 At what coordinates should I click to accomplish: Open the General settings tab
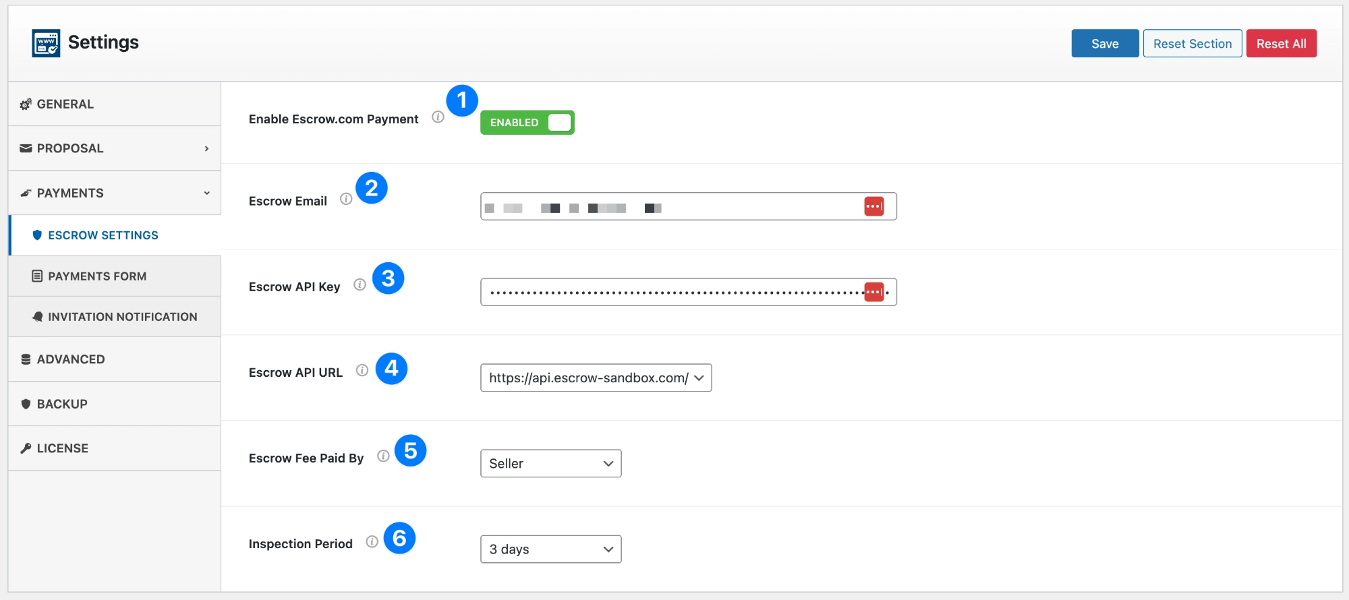click(115, 104)
